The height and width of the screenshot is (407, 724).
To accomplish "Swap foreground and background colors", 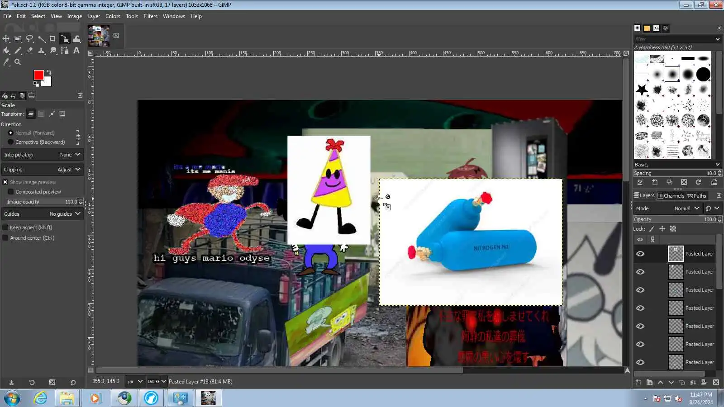I will (x=49, y=72).
